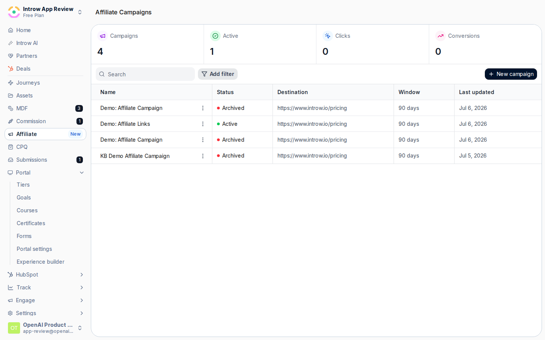Expand the Track section chevron
545x340 pixels.
(x=82, y=287)
